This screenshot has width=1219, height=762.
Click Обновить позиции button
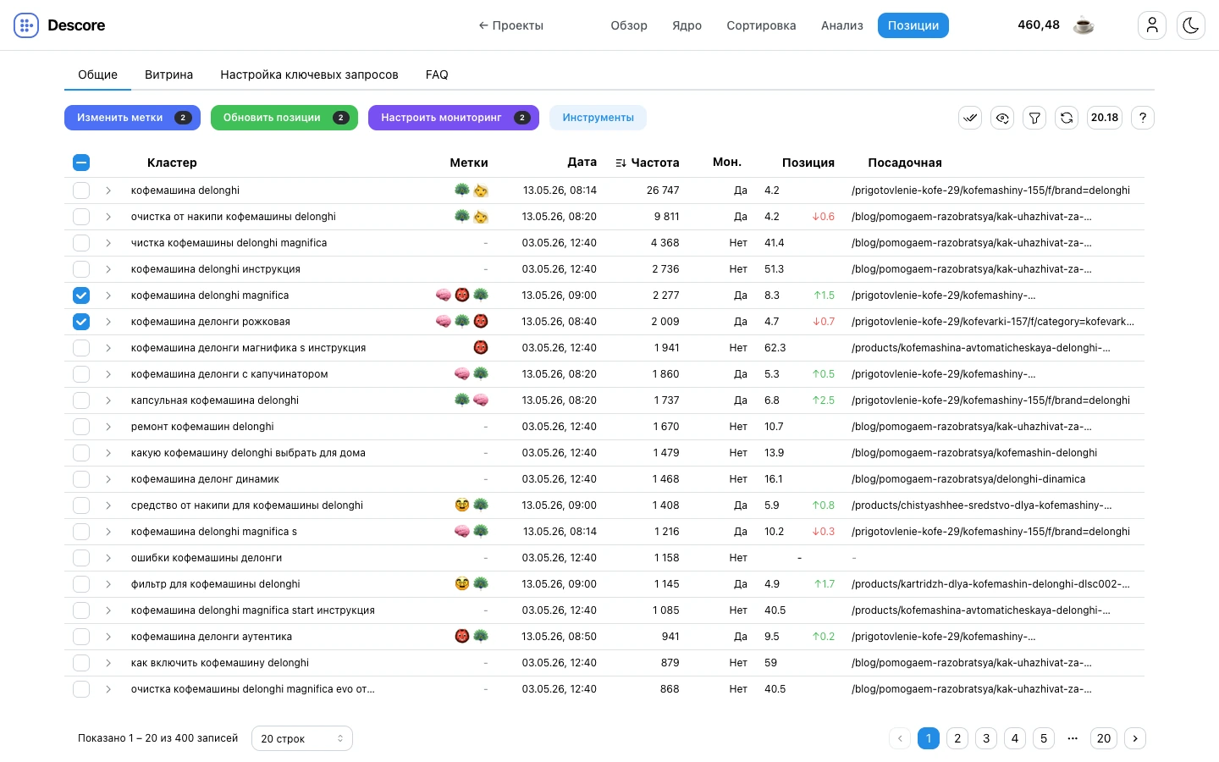284,118
